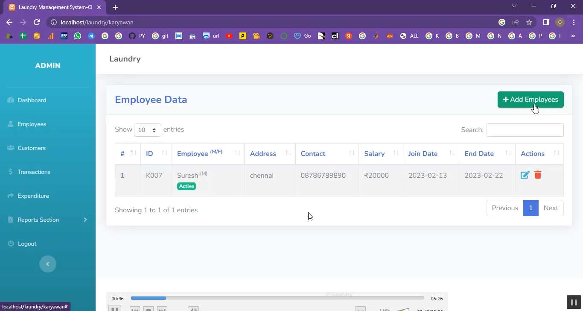Open the YouTube bookmark icon

click(229, 36)
